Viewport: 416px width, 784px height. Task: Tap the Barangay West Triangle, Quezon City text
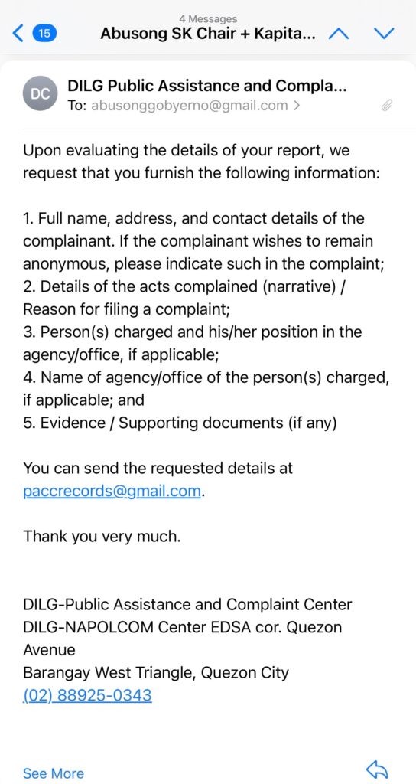coord(156,672)
